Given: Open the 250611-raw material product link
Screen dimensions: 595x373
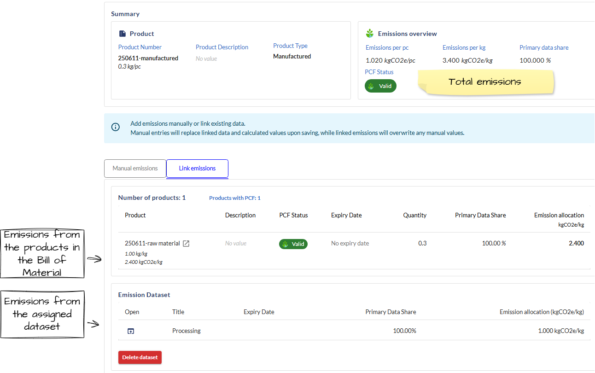Looking at the screenshot, I should [x=152, y=244].
